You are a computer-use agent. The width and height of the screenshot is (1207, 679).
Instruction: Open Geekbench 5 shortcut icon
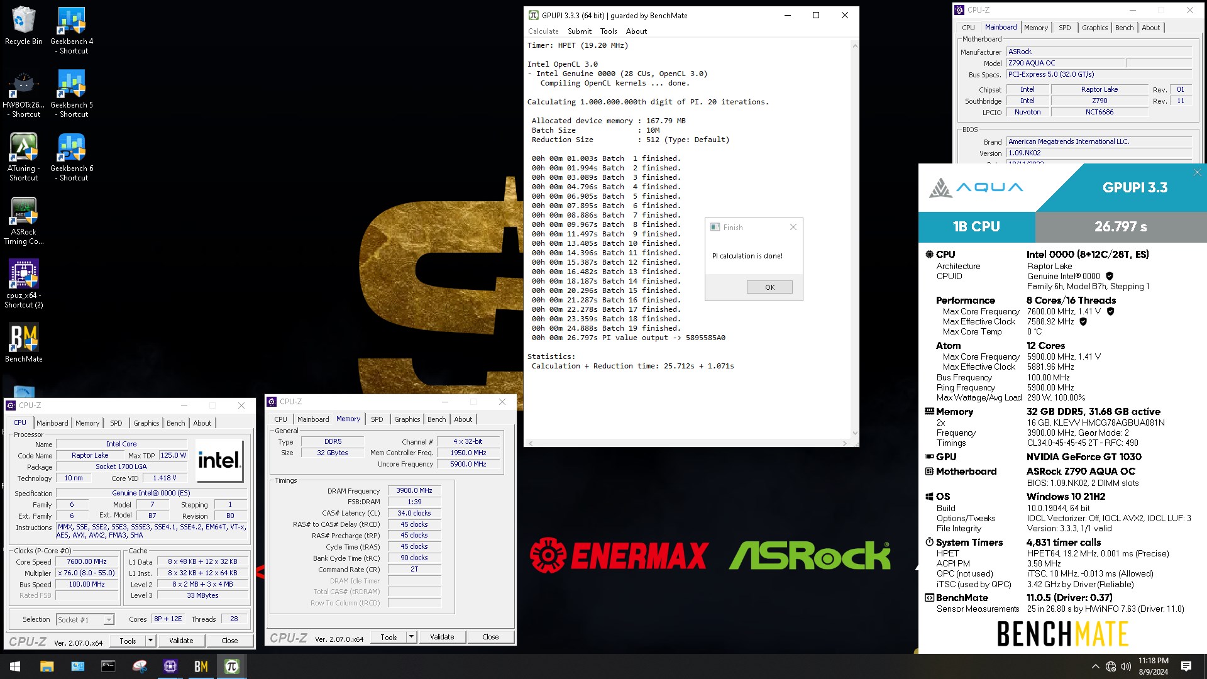(x=72, y=93)
